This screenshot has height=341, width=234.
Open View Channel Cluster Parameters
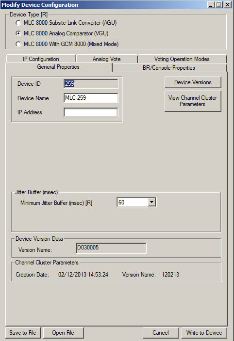pos(193,101)
